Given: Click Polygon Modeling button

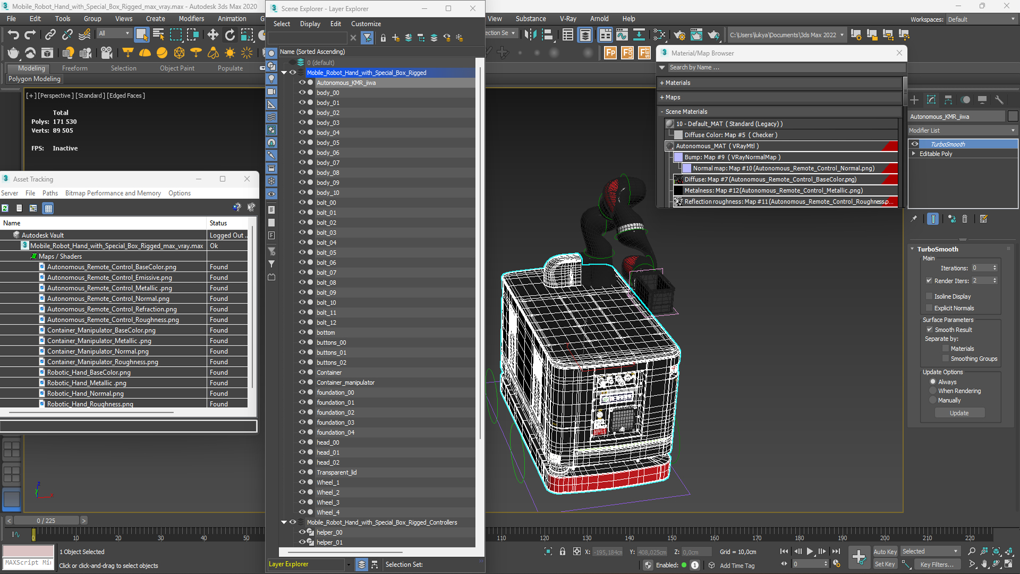Looking at the screenshot, I should click(x=35, y=79).
